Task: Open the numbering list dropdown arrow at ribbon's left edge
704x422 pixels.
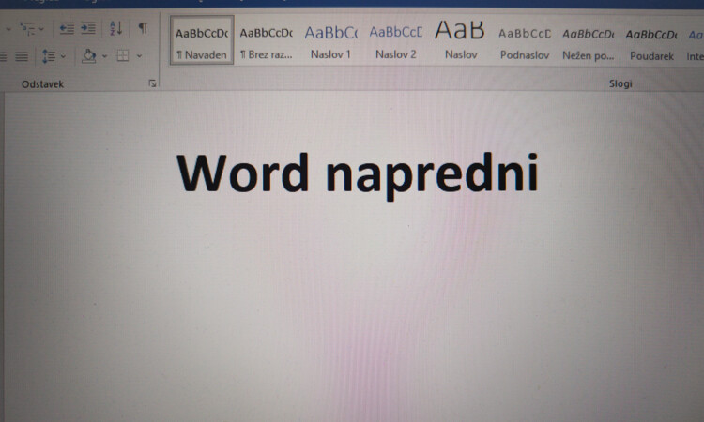Action: [8, 29]
